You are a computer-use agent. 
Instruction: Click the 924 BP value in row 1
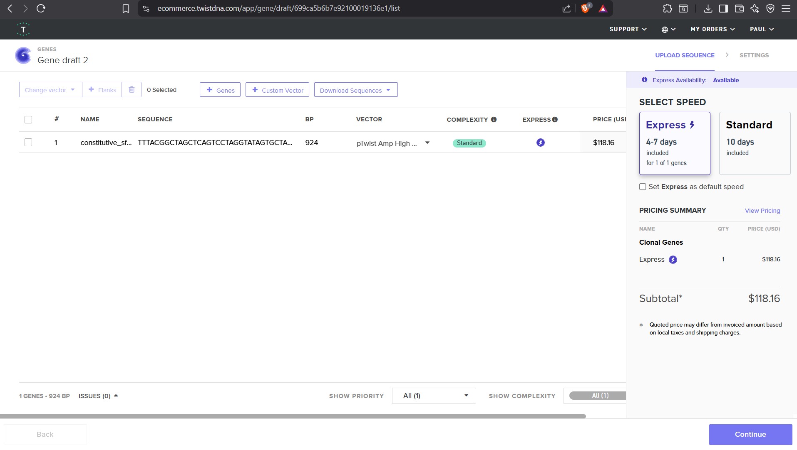click(x=311, y=143)
